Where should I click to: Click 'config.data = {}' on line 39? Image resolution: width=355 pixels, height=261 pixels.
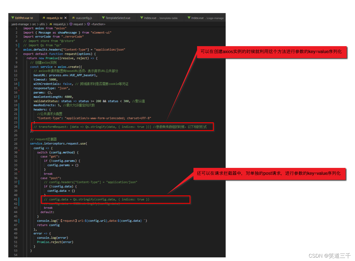[61, 191]
